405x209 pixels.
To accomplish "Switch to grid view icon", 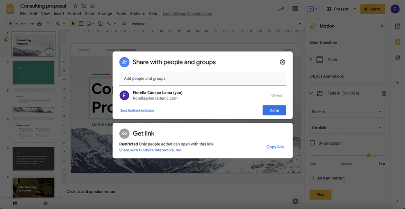I will tap(45, 203).
